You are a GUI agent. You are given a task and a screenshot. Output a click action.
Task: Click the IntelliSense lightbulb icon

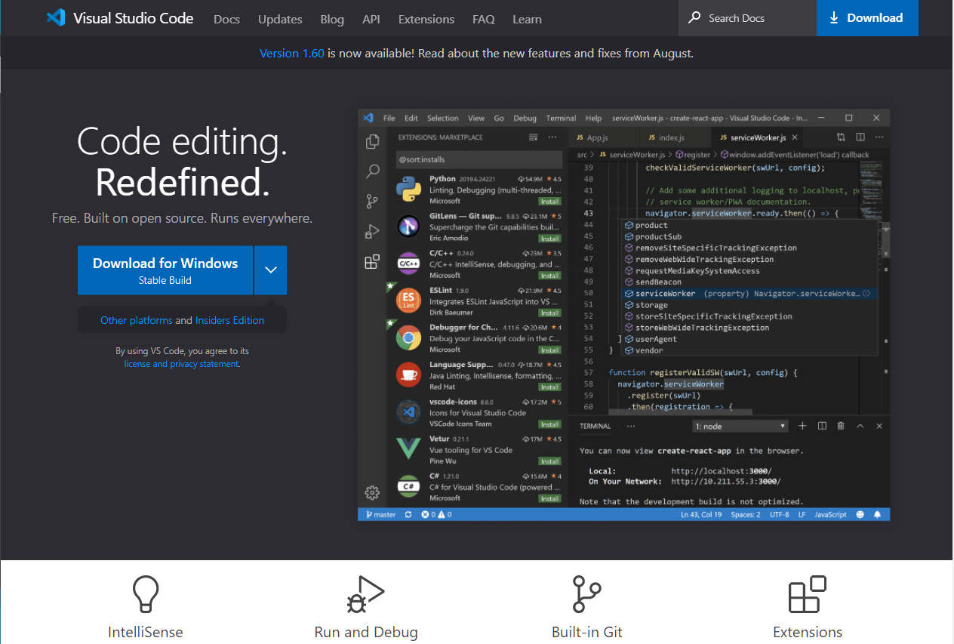(x=146, y=594)
